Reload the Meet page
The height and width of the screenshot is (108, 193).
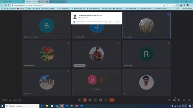coord(9,5)
